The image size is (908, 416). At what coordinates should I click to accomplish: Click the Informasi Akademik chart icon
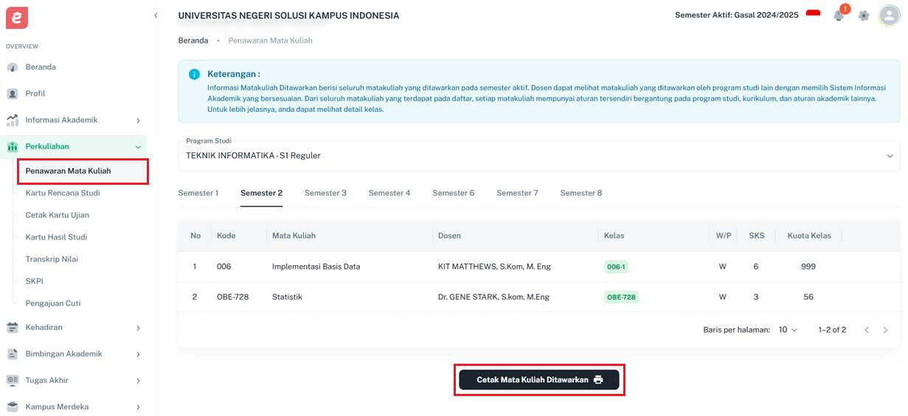click(x=13, y=120)
